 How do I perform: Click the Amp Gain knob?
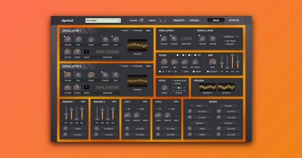(x=212, y=62)
